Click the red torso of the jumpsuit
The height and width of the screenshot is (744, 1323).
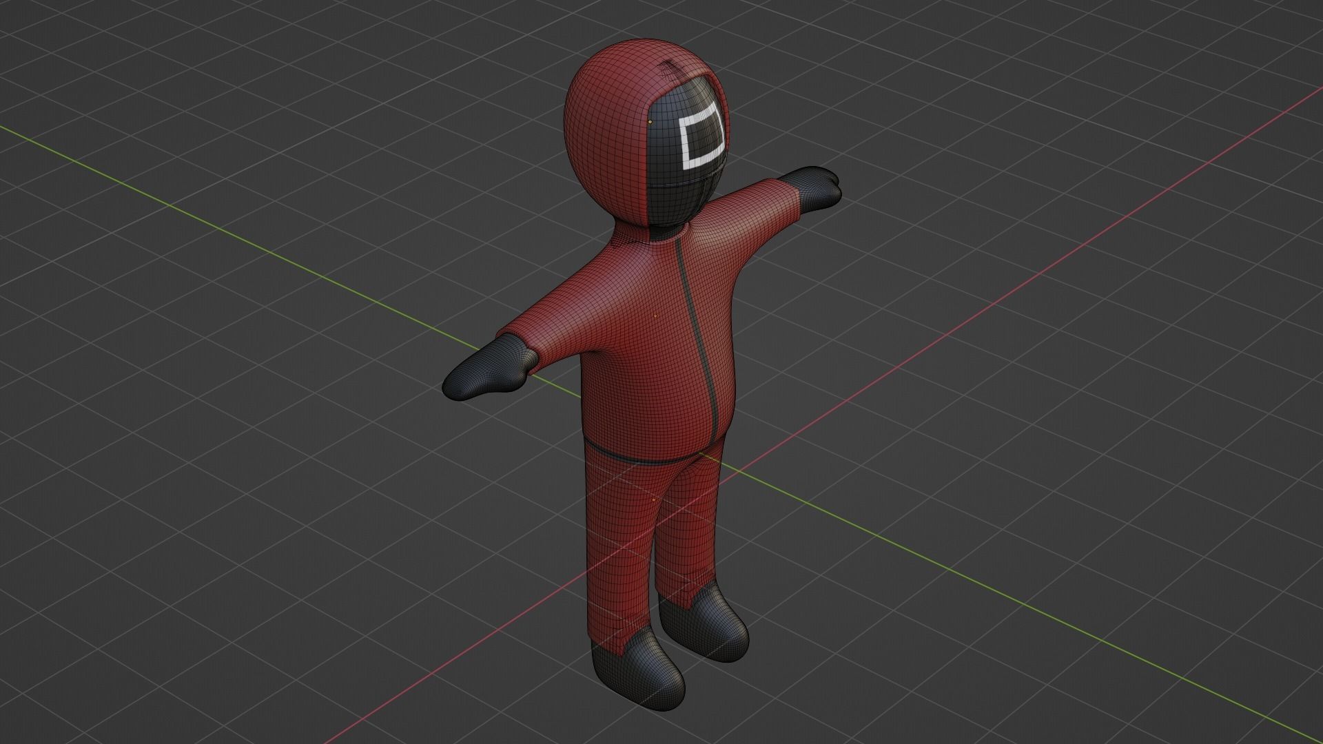click(x=648, y=344)
